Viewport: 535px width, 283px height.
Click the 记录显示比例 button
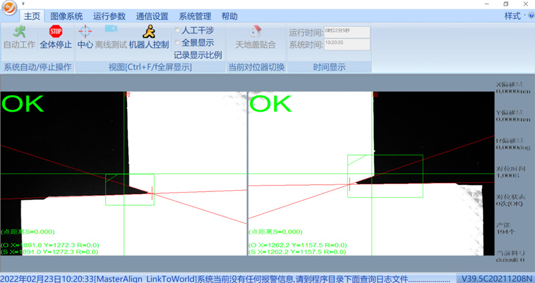pos(198,55)
